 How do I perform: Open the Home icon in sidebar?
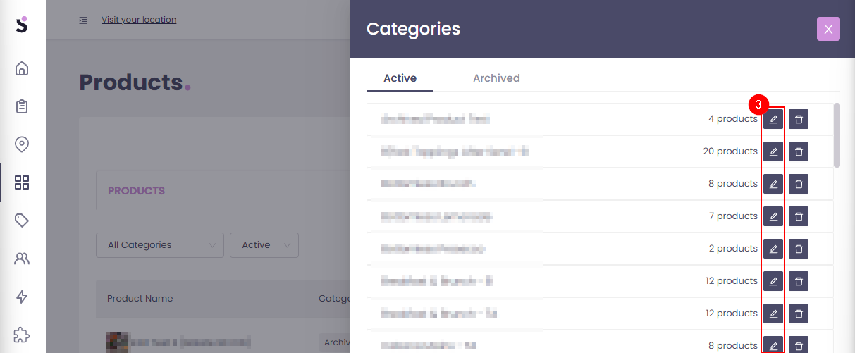click(x=22, y=68)
